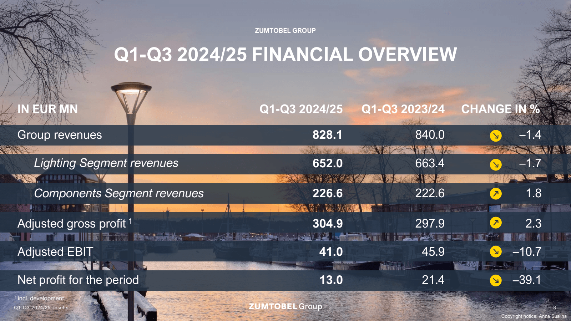Click the change value –39.1
Viewport: 571px width, 321px height.
pos(527,280)
